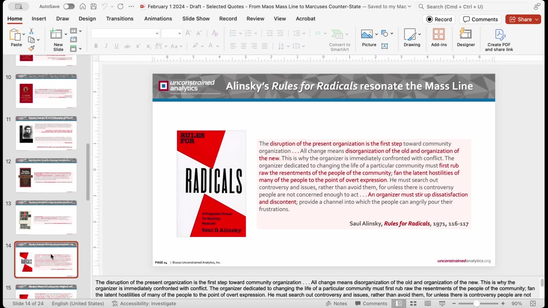Open the Insert tab
Image resolution: width=548 pixels, height=308 pixels.
point(39,19)
